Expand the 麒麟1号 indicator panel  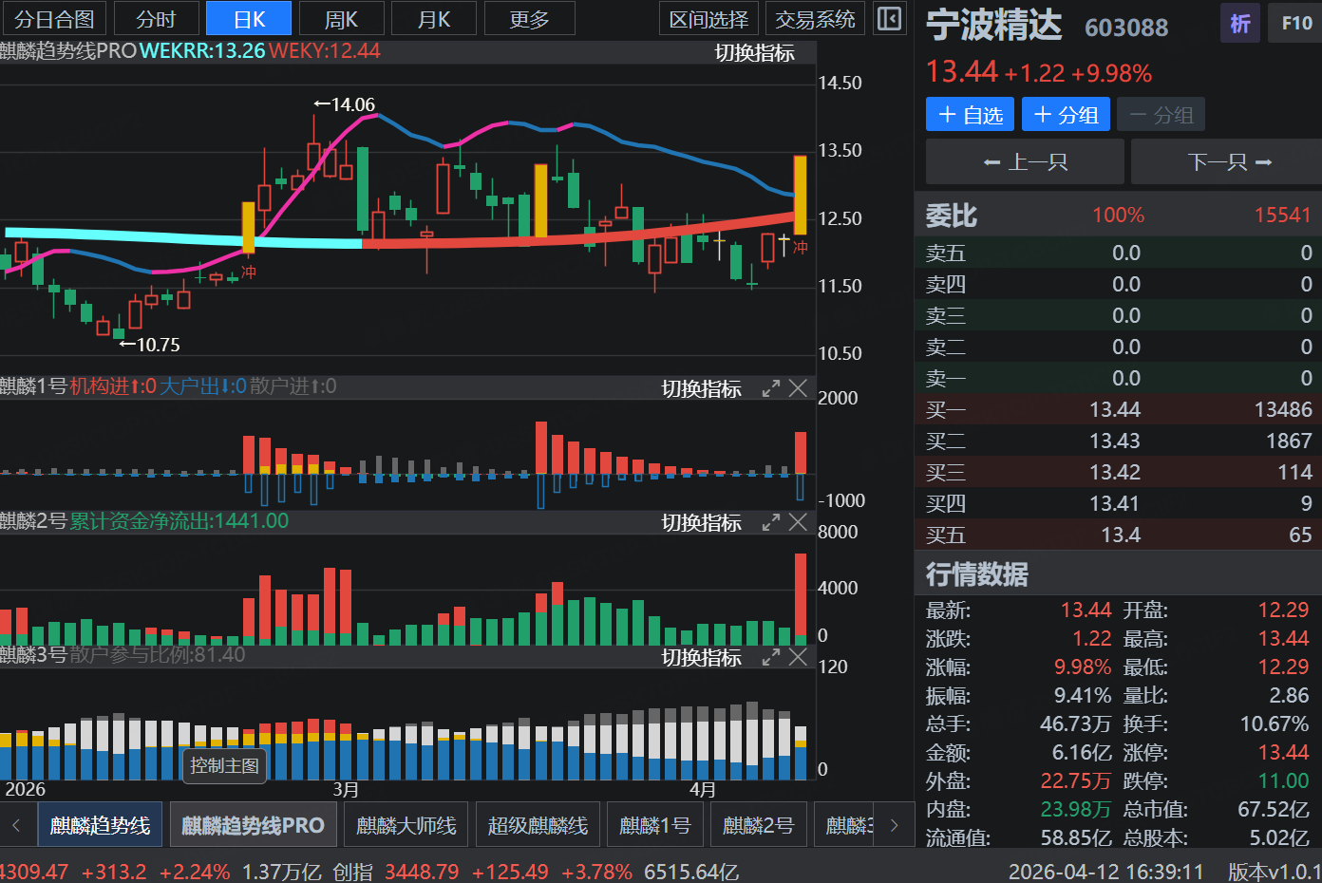pyautogui.click(x=771, y=388)
